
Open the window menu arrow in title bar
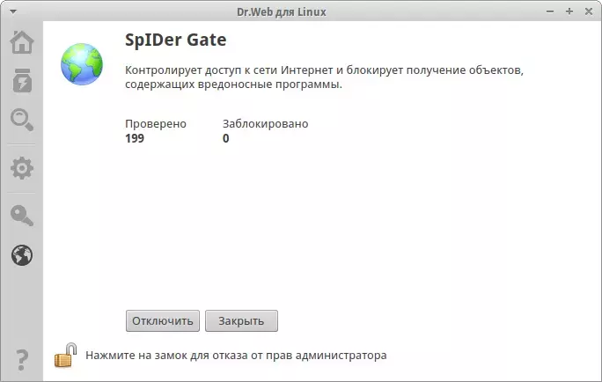pos(13,11)
